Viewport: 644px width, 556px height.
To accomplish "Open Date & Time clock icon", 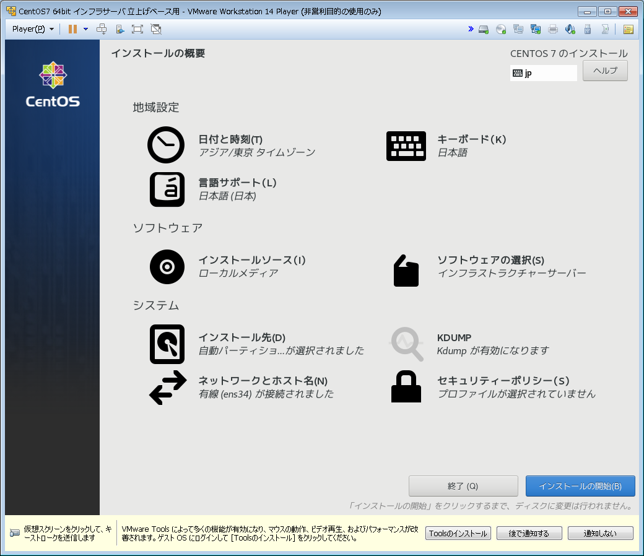I will coord(166,144).
